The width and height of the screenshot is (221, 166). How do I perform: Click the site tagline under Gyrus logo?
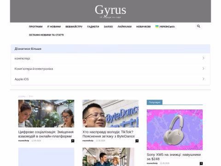click(x=110, y=18)
